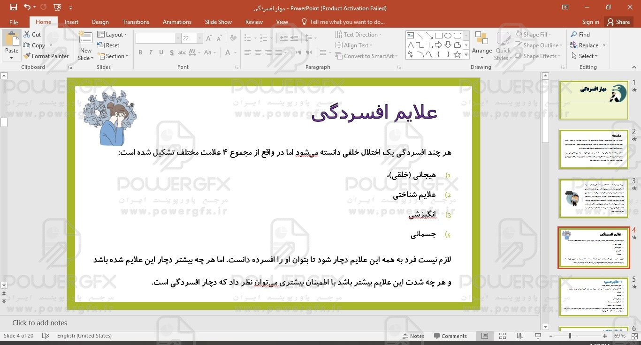Switch to Slide Sorter view in the status bar

point(503,336)
